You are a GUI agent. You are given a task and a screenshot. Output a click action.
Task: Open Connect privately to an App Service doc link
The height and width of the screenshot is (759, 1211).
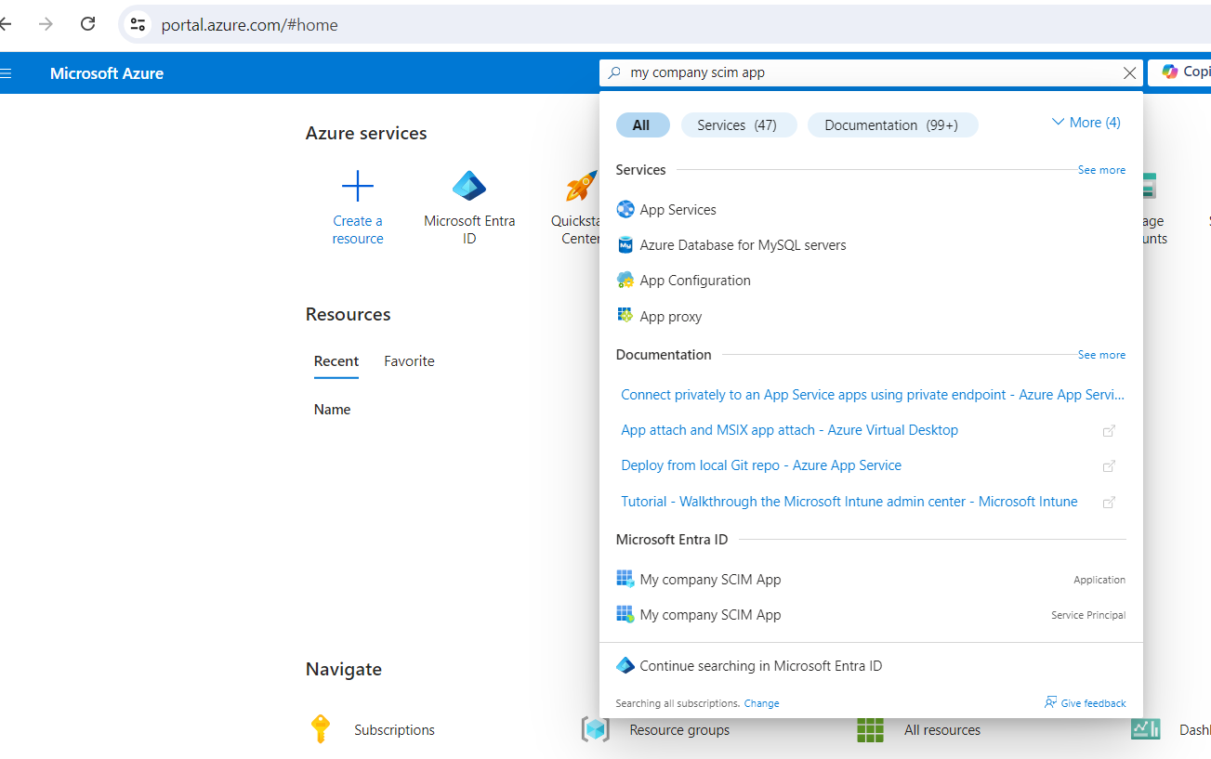[x=873, y=395]
